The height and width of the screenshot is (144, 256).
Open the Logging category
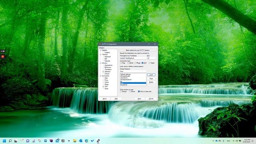(107, 52)
